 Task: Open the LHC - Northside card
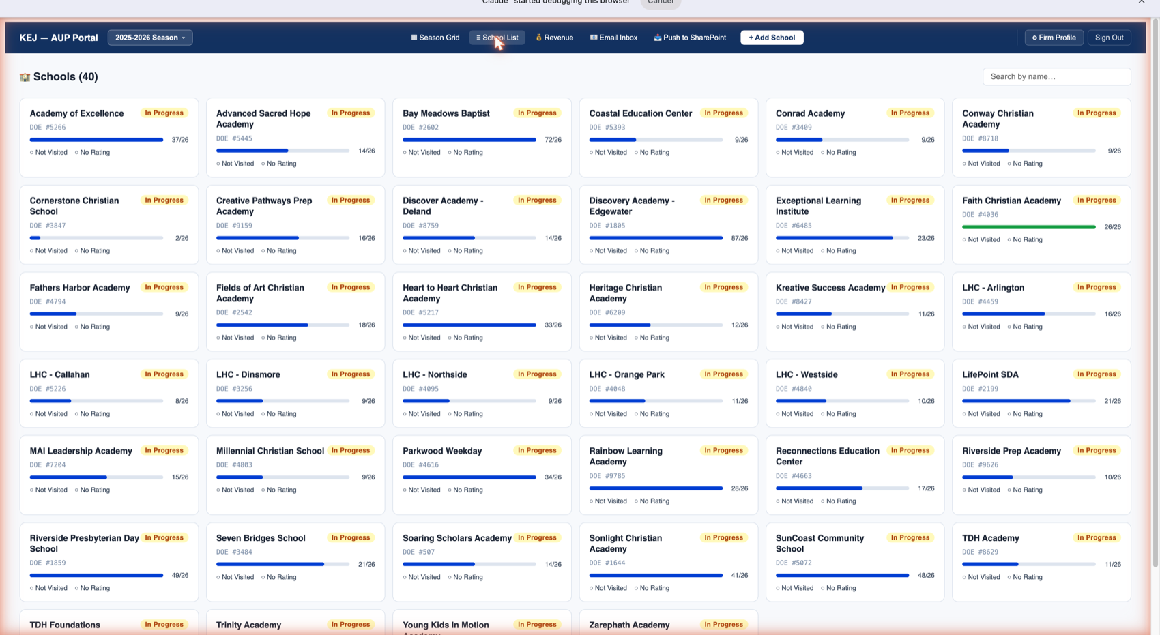pyautogui.click(x=482, y=394)
